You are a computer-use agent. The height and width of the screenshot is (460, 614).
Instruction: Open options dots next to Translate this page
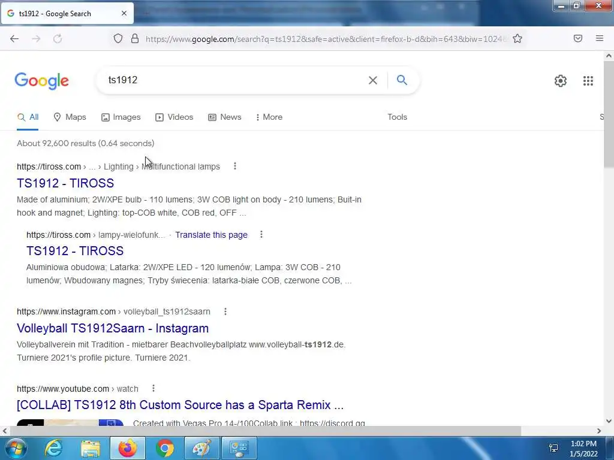[261, 235]
